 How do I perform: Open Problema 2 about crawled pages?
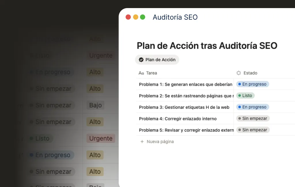[x=185, y=96]
